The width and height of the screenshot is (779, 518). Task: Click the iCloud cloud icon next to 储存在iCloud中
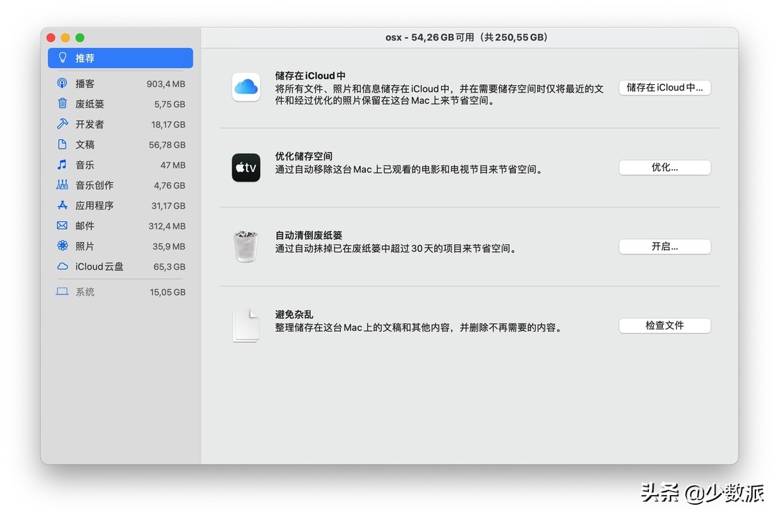click(246, 87)
